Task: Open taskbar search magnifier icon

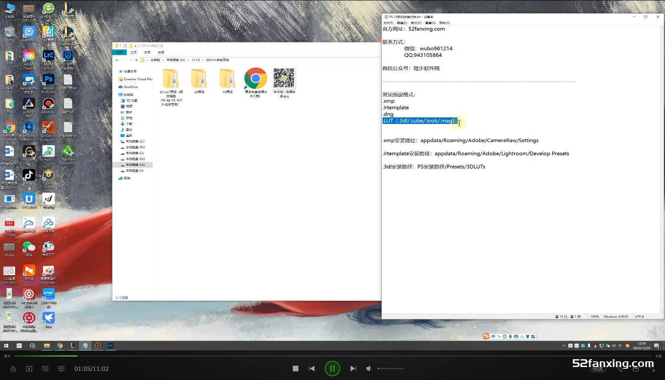Action: coord(33,346)
